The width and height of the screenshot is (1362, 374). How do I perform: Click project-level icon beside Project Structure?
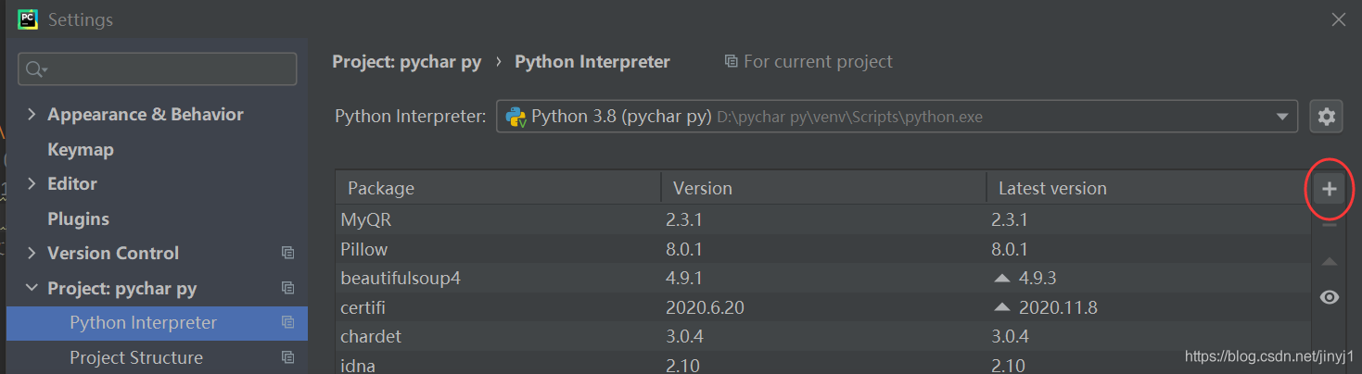287,357
